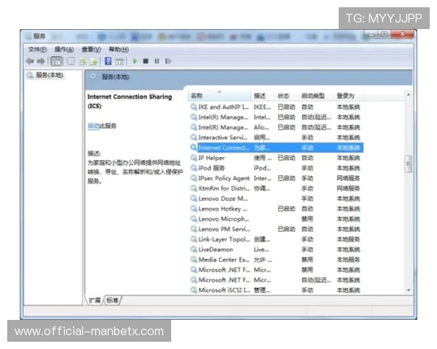Click the gear icon beside IPsec Policy Agent
437x349 pixels.
[x=194, y=178]
